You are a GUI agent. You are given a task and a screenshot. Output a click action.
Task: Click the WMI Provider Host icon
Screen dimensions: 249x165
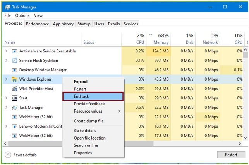pos(15,89)
